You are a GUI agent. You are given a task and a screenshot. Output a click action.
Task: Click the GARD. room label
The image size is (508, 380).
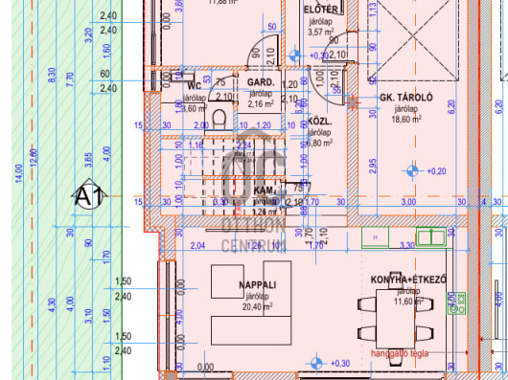[x=261, y=82]
